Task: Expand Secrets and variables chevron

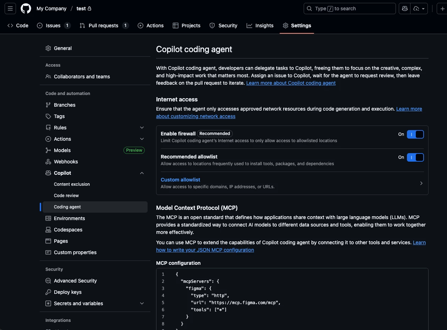Action: point(142,303)
